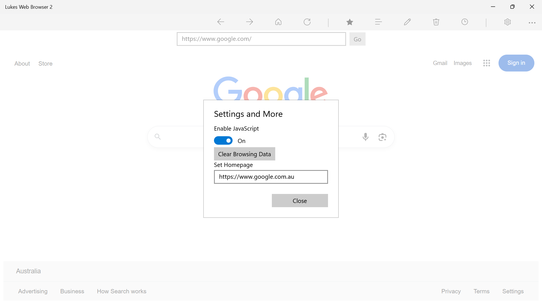Open Google apps grid icon

[x=487, y=63]
